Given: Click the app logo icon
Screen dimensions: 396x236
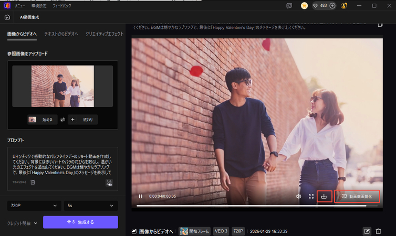Looking at the screenshot, I should point(7,6).
